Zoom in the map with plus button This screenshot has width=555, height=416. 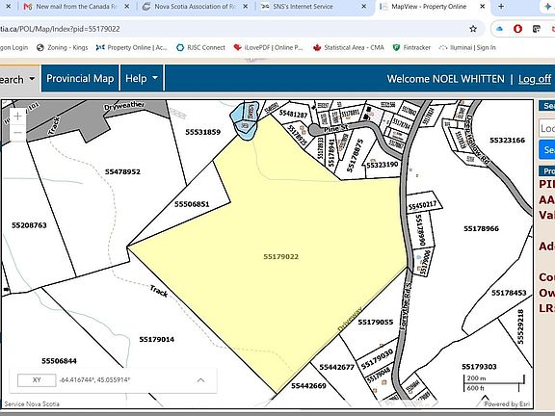click(x=17, y=116)
